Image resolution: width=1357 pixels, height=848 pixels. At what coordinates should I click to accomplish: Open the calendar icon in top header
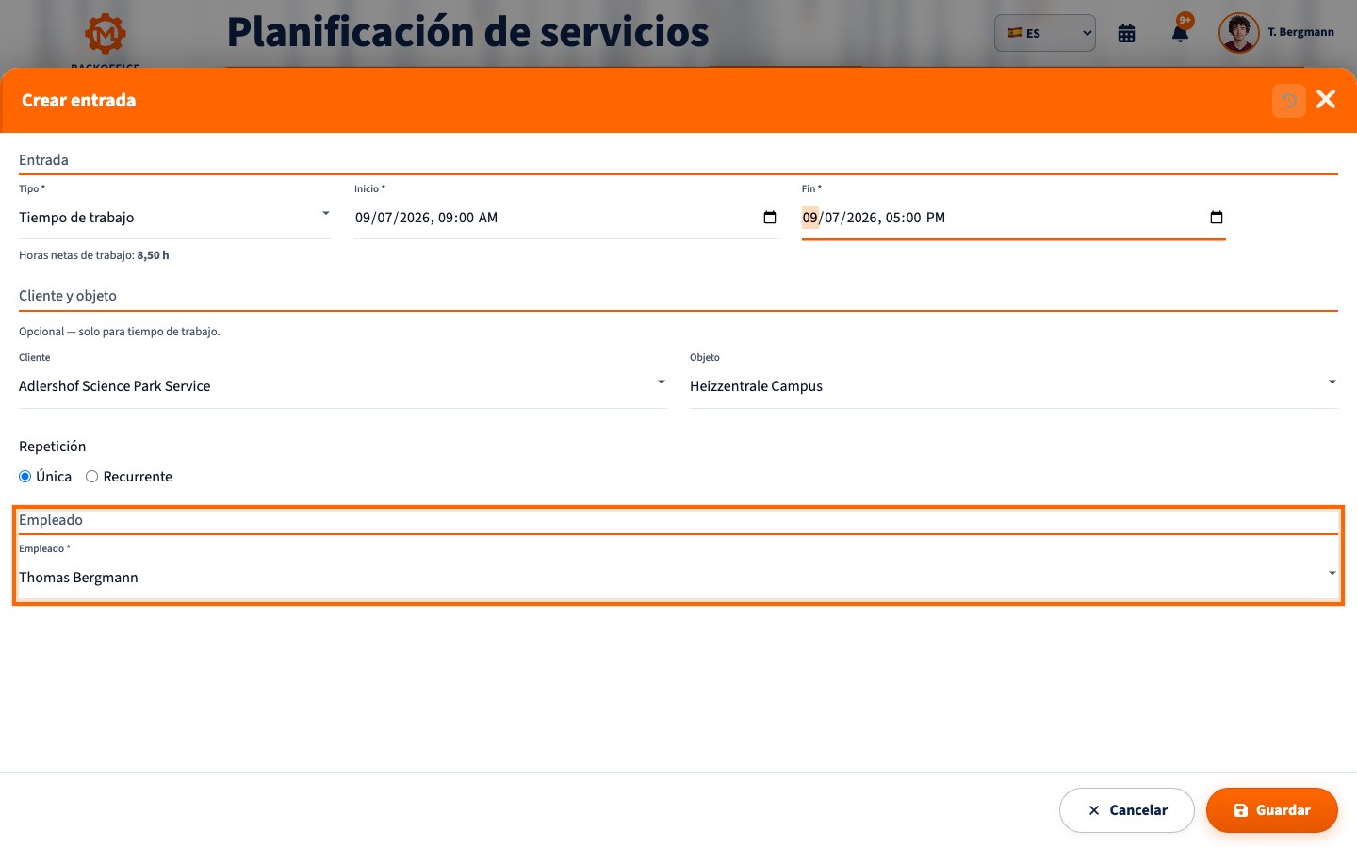[1126, 34]
